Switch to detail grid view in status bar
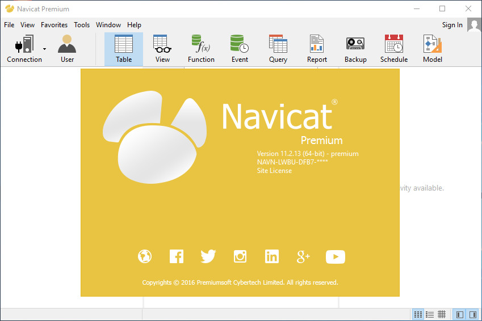The height and width of the screenshot is (321, 482). [442, 315]
